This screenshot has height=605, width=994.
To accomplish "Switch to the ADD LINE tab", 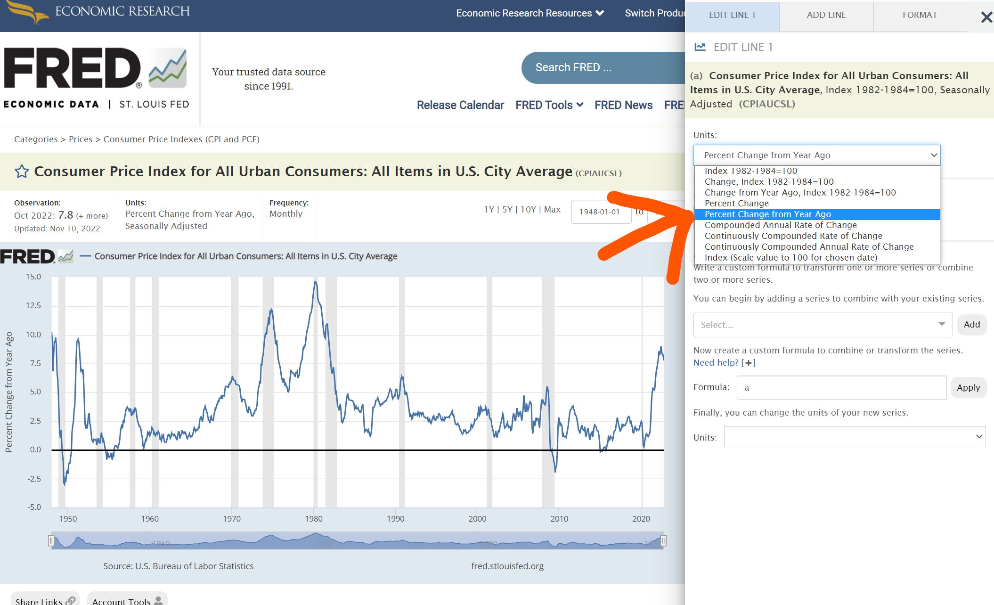I will 826,15.
